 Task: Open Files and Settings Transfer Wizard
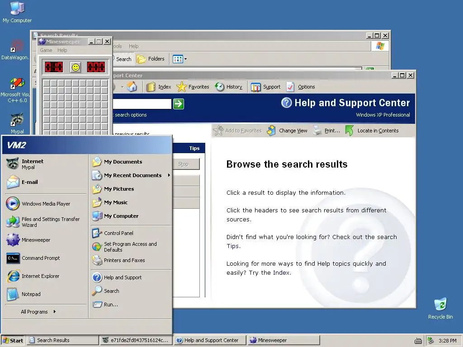tap(46, 222)
